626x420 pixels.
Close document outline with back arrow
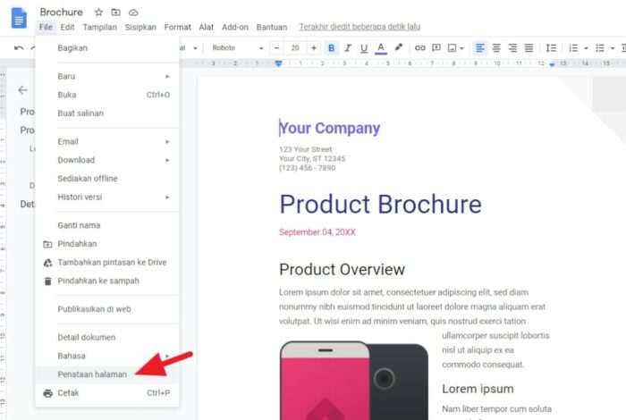pos(22,90)
